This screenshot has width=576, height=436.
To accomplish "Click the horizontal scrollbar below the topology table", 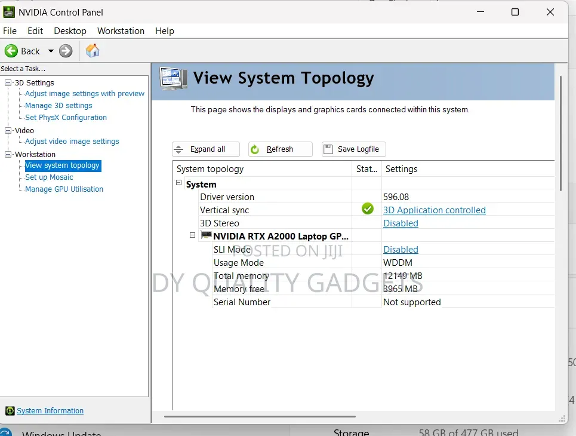I will pos(260,416).
